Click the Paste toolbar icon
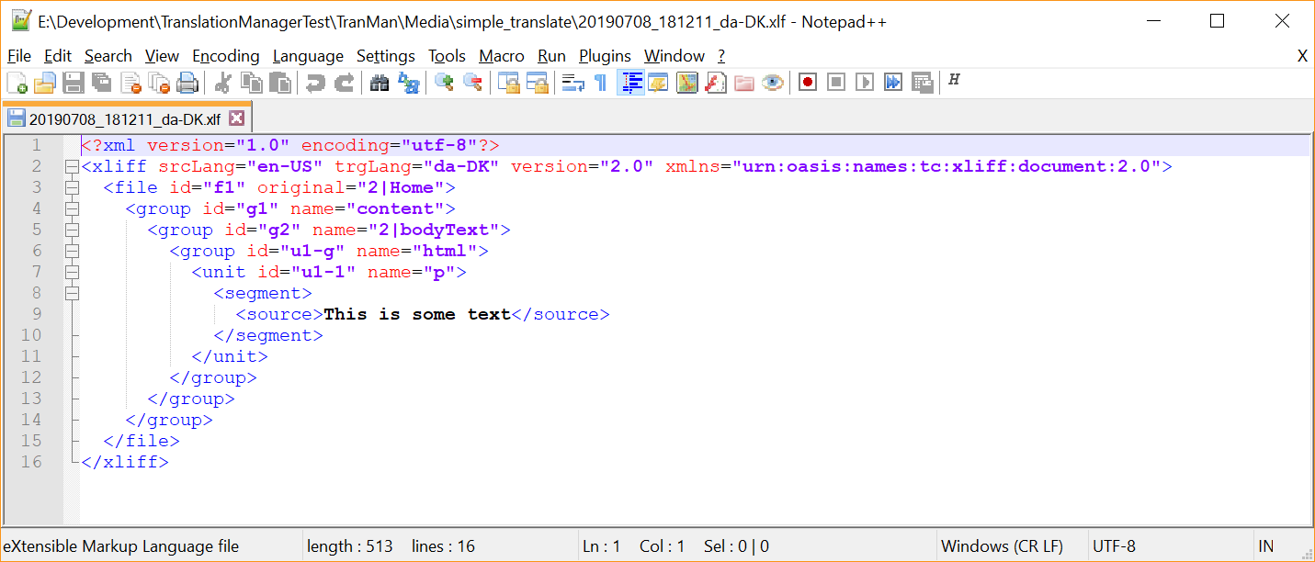The height and width of the screenshot is (562, 1315). pyautogui.click(x=279, y=83)
